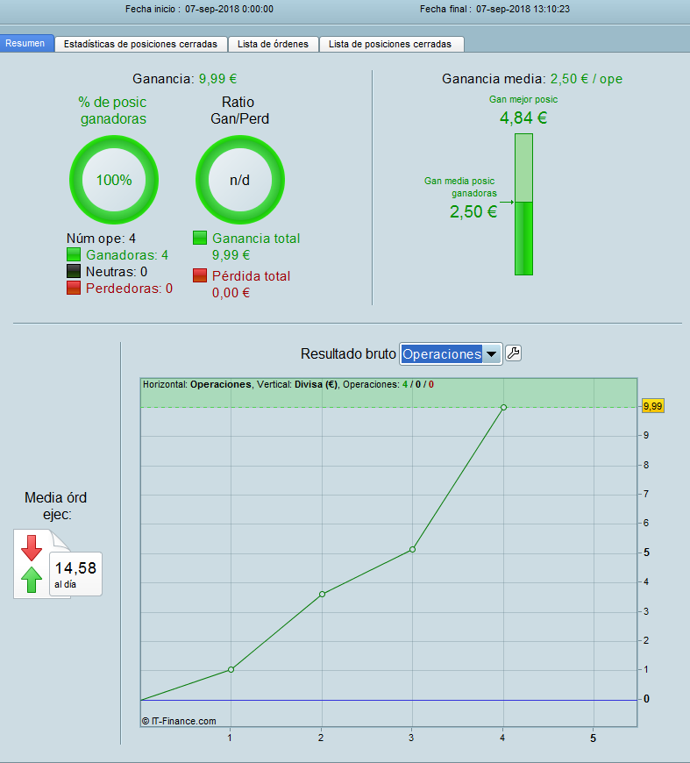Click the 'Pérdida total' label
690x763 pixels.
251,276
